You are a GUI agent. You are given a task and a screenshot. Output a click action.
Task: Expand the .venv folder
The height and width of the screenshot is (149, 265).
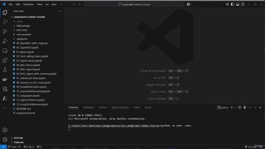37,22
